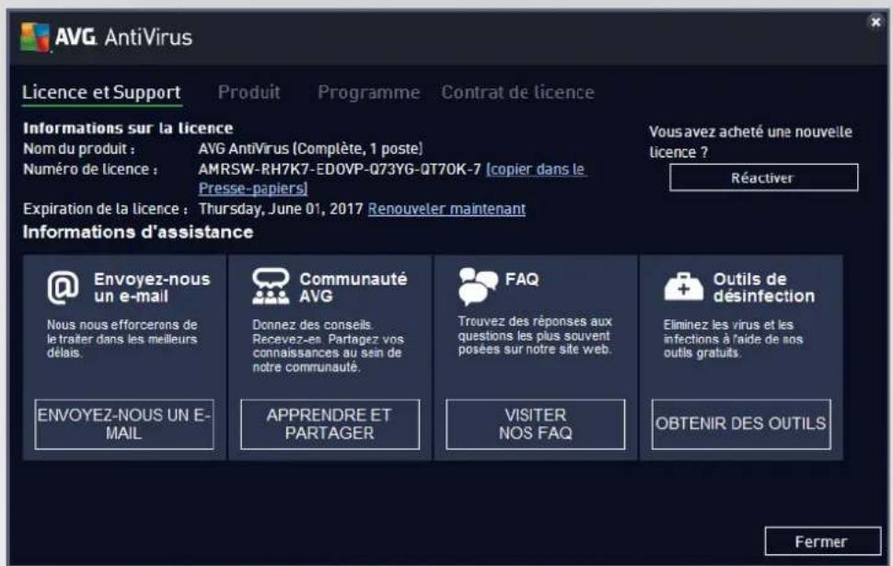Click 'Trouvez des réponses aux questions' description
Image resolution: width=893 pixels, height=566 pixels.
535,335
